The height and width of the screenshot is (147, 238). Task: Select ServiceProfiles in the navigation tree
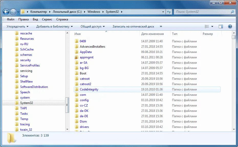tap(30, 65)
